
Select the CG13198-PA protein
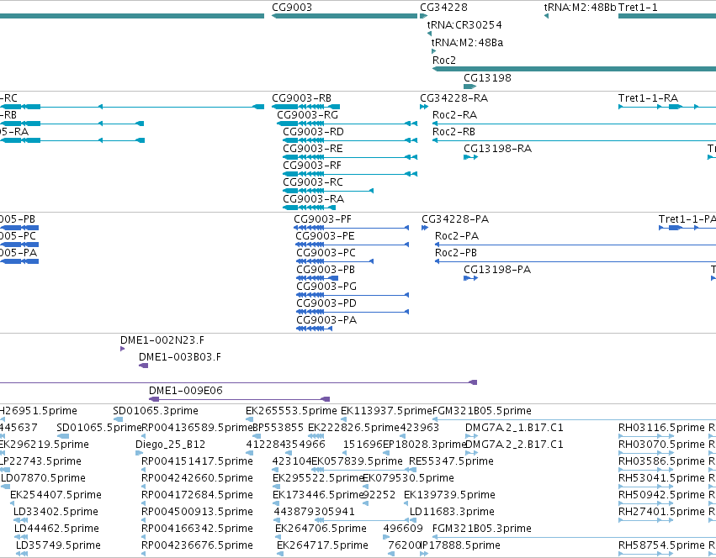(x=497, y=270)
